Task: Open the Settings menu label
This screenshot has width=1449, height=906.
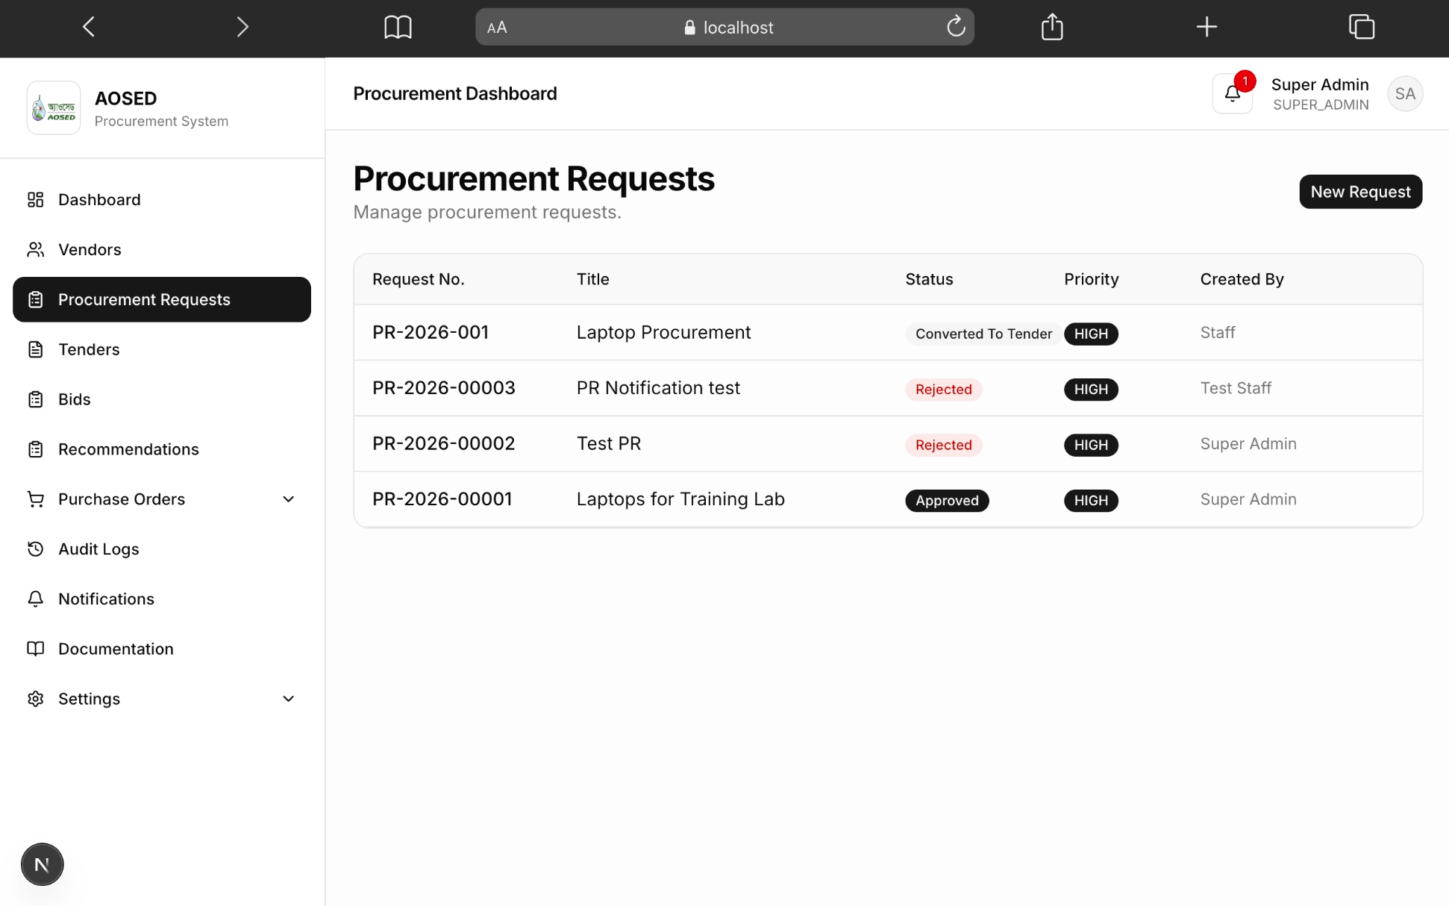Action: tap(90, 699)
